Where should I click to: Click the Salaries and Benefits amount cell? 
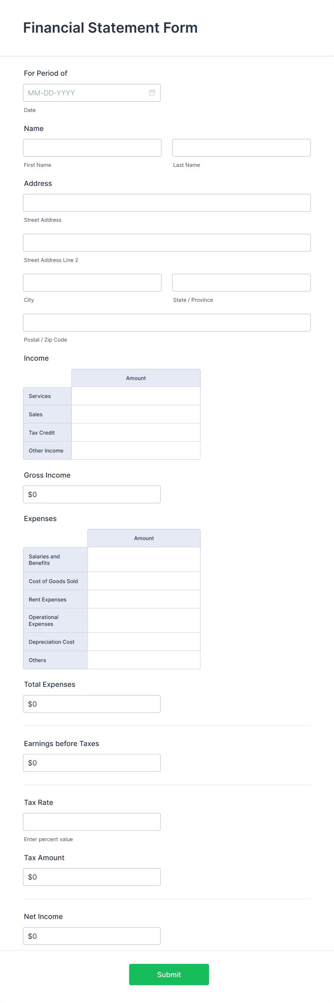point(144,559)
